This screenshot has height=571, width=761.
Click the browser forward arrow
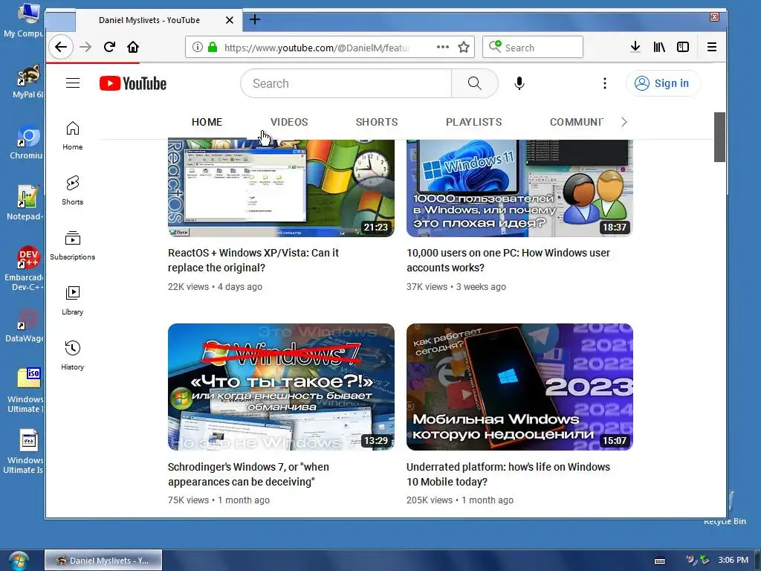[x=85, y=47]
